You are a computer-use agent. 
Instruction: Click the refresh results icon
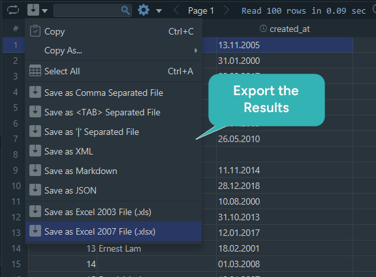(x=13, y=10)
